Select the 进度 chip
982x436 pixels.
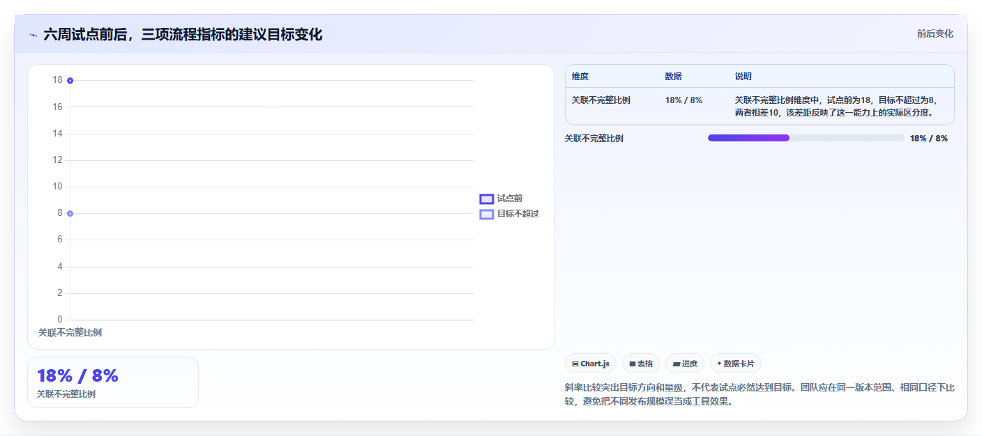coord(685,364)
